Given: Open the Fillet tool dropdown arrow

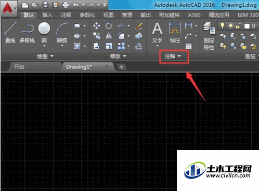Looking at the screenshot, I should point(128,36).
